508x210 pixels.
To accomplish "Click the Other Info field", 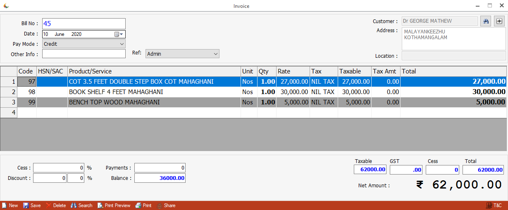I will (83, 54).
